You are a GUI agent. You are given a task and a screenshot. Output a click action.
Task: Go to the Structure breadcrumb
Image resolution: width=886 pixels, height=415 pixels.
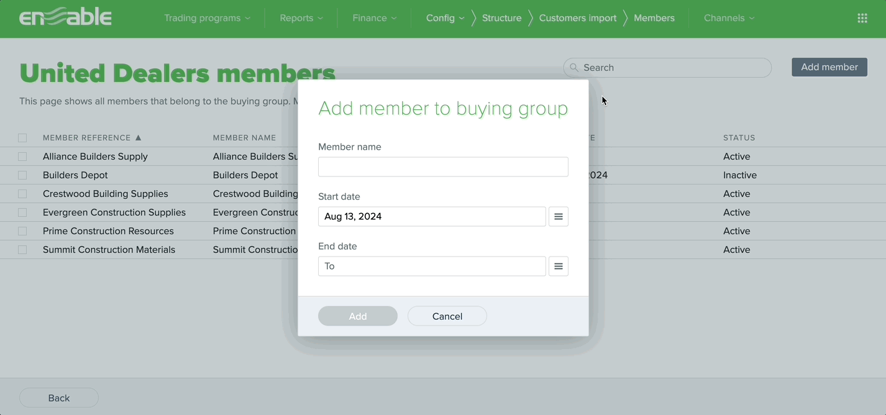(x=501, y=18)
